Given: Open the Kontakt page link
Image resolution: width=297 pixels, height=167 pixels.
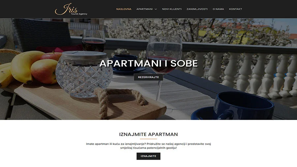Looking at the screenshot, I should pyautogui.click(x=235, y=9).
